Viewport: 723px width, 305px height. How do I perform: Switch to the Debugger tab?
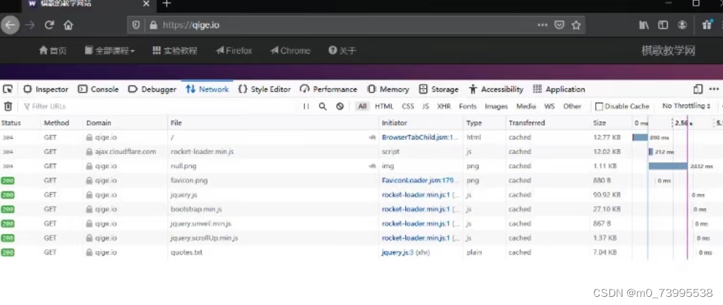pos(152,89)
